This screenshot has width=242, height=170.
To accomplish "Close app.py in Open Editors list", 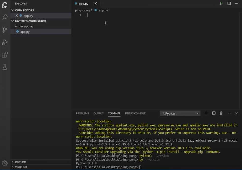I will tap(17, 16).
